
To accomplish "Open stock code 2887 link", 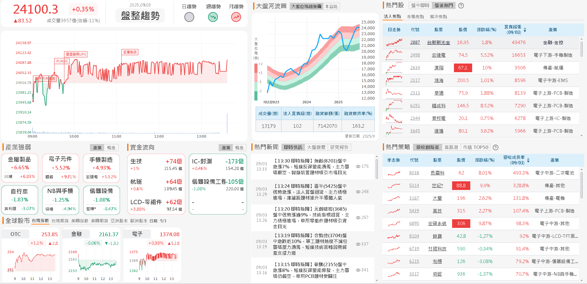I will click(415, 43).
